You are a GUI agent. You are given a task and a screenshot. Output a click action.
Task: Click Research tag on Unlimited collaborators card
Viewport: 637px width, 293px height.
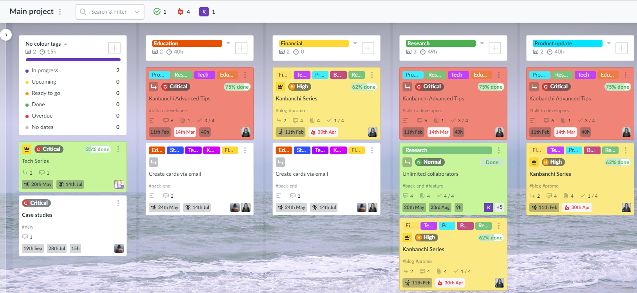pyautogui.click(x=447, y=150)
